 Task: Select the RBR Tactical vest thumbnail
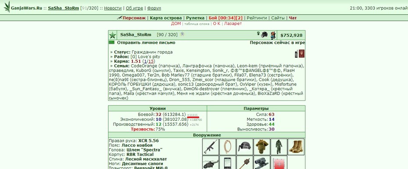(x=261, y=147)
